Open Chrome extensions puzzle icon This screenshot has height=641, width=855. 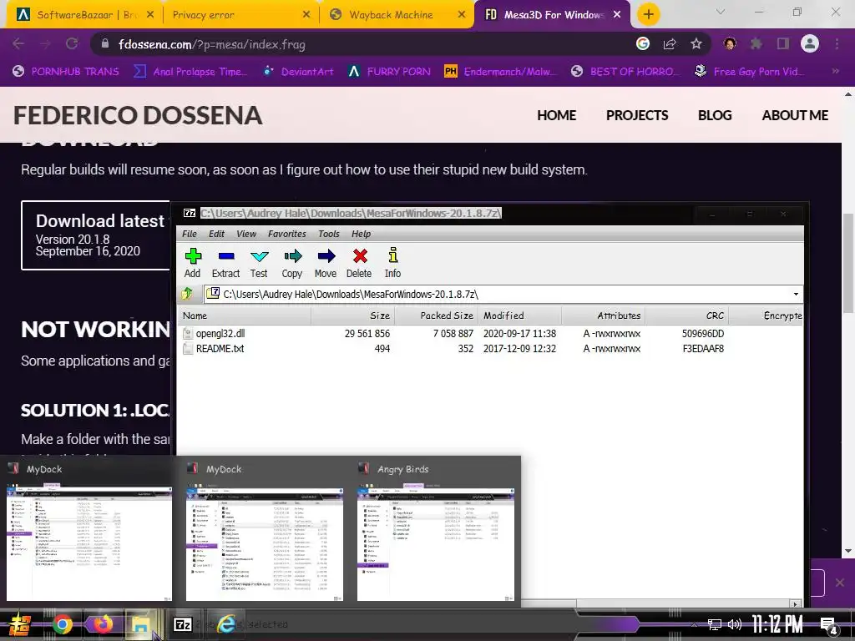756,44
